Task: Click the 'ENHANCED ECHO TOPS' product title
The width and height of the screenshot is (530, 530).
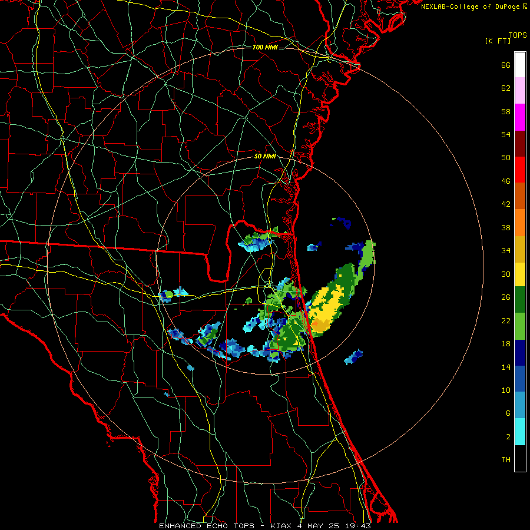Action: (207, 526)
